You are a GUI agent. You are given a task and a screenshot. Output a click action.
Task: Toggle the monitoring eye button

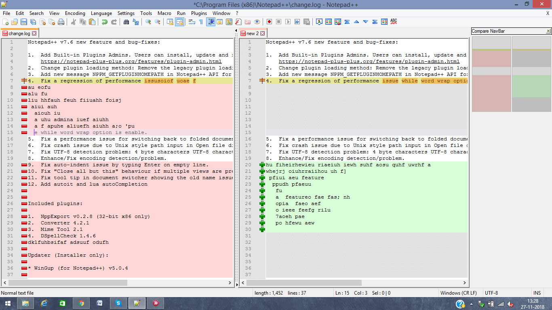point(257,22)
